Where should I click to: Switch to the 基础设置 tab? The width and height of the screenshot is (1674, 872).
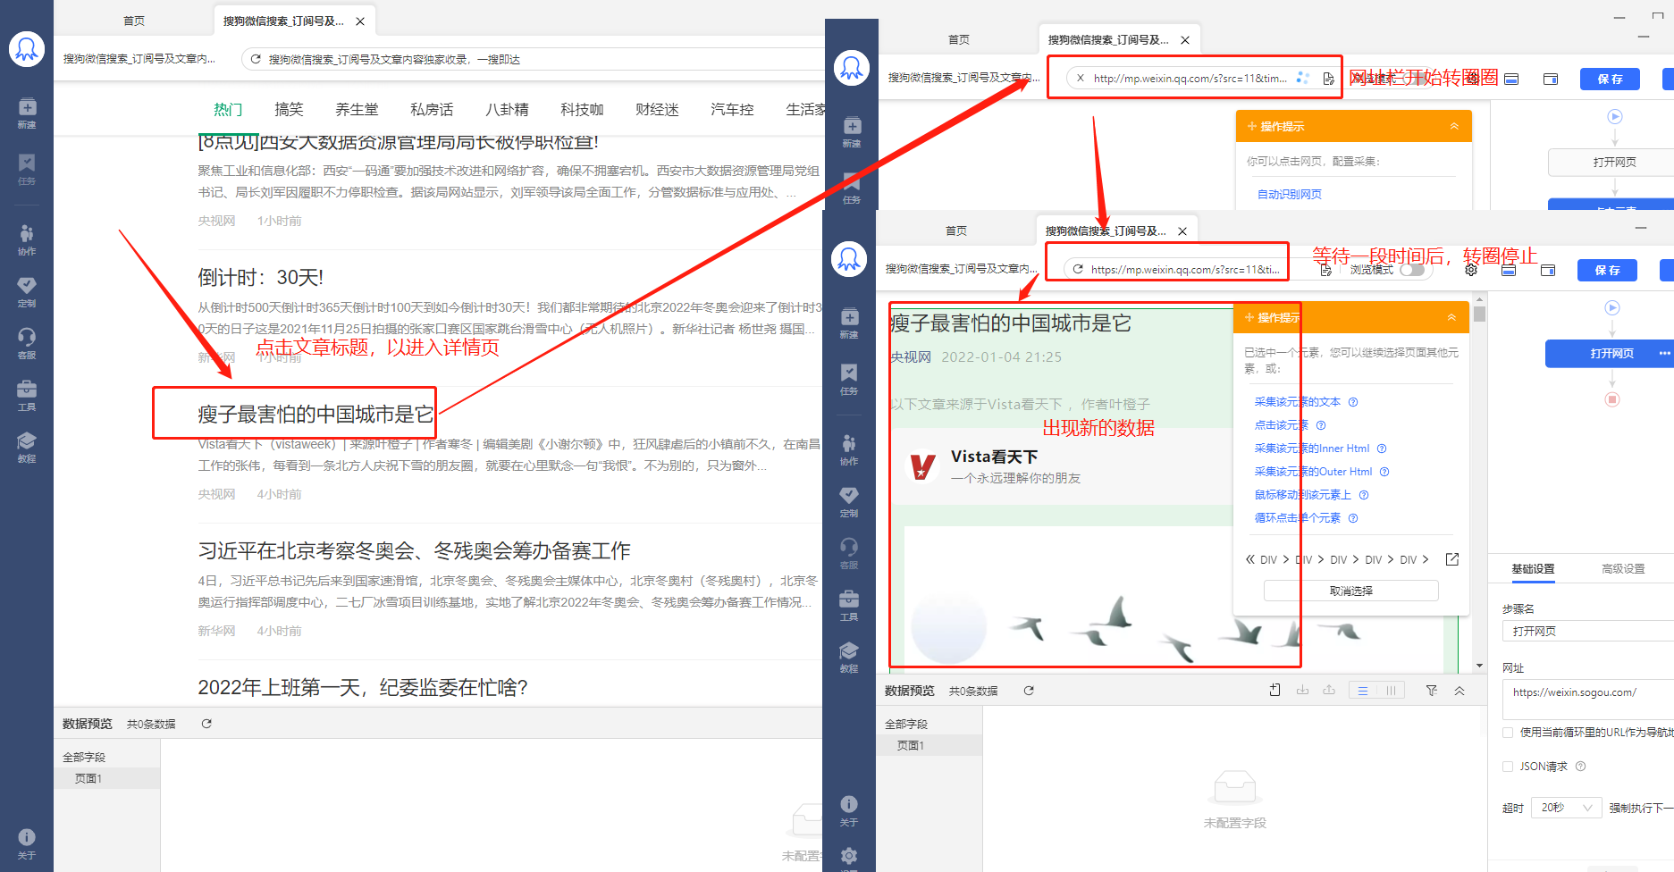(1533, 569)
